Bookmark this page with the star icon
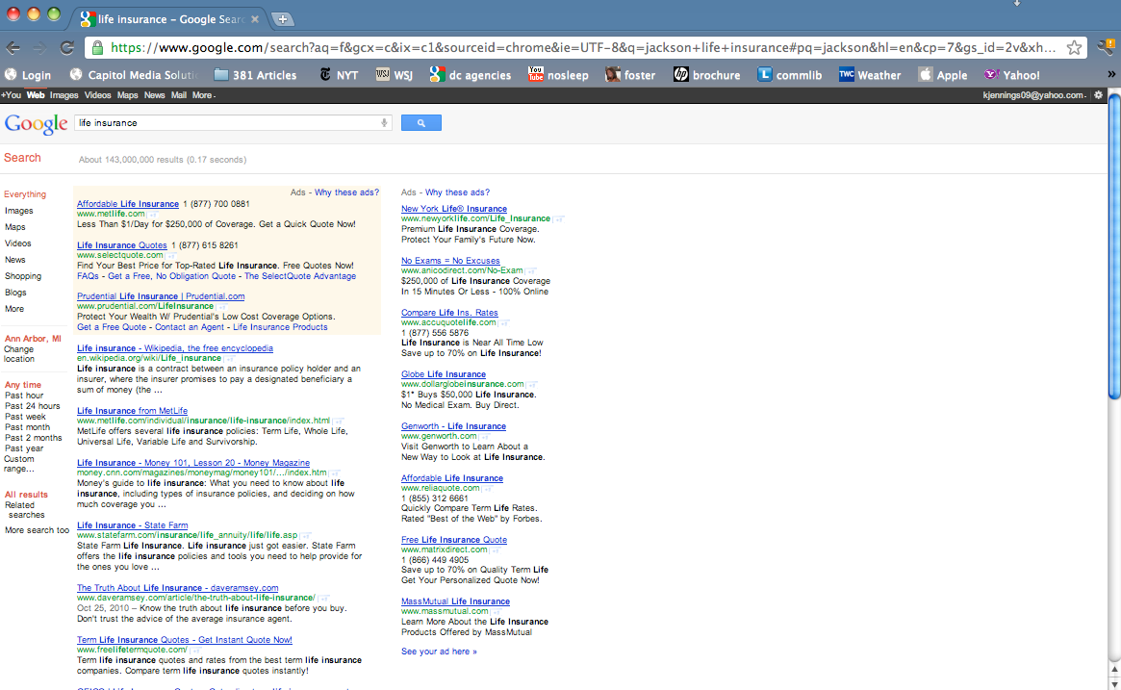The height and width of the screenshot is (690, 1121). [x=1074, y=48]
